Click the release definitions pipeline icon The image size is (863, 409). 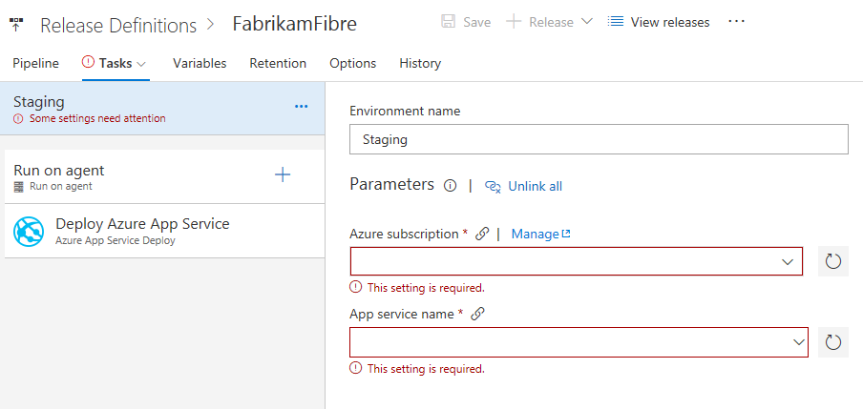16,24
